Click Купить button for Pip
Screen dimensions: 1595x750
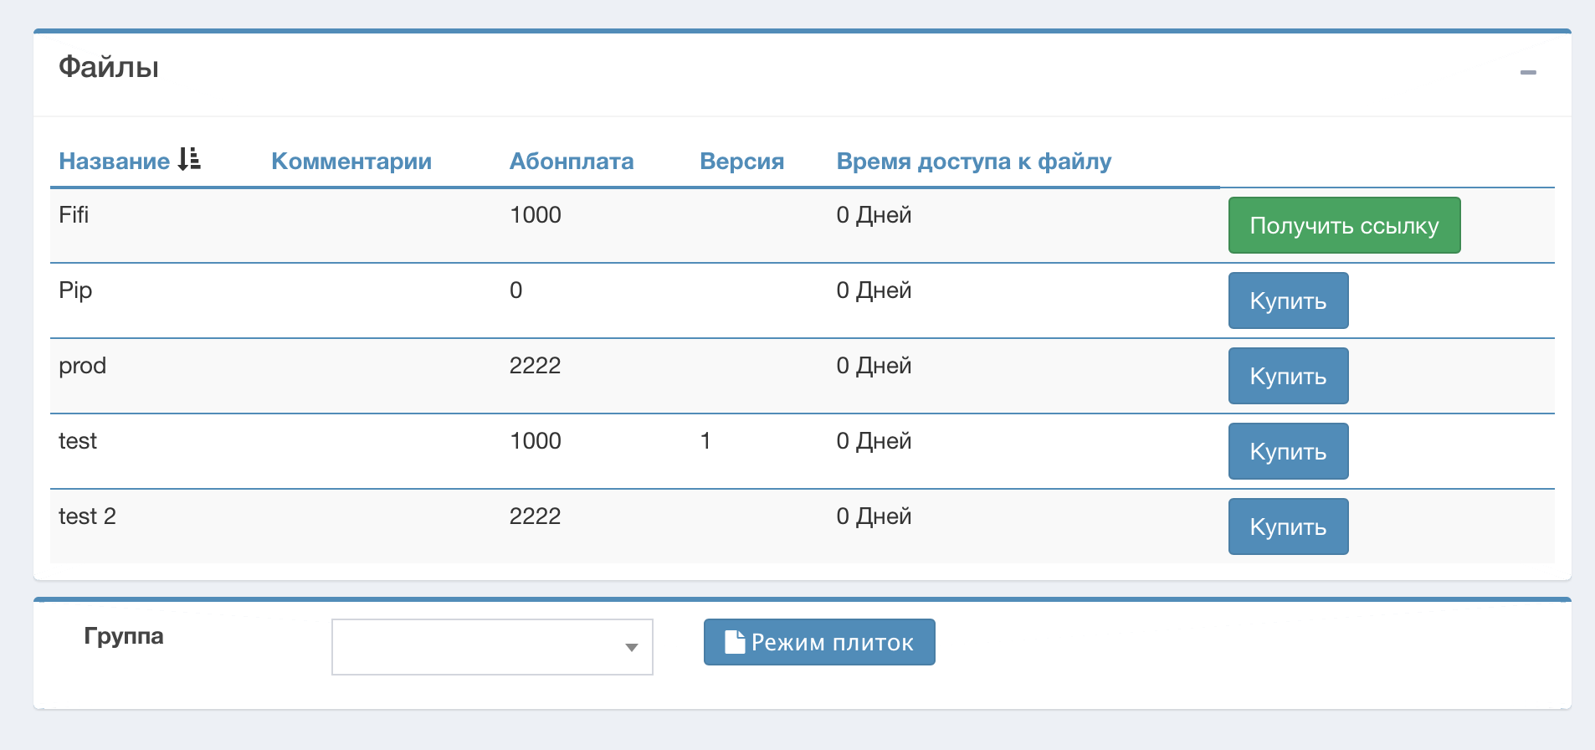(x=1288, y=301)
